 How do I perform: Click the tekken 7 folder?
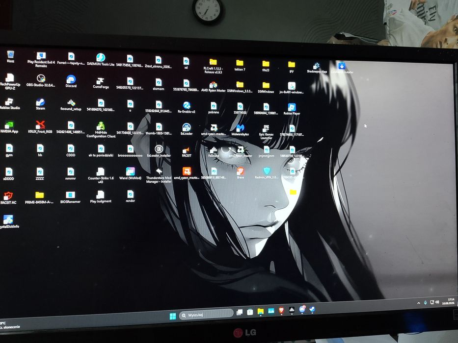[240, 65]
